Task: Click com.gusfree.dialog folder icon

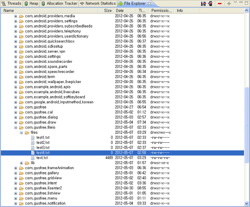Action: [21, 118]
